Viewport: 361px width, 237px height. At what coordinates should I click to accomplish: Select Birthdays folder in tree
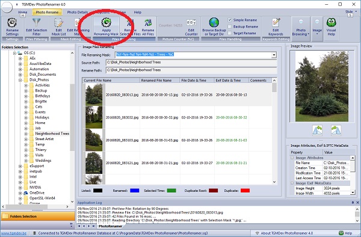pyautogui.click(x=43, y=96)
